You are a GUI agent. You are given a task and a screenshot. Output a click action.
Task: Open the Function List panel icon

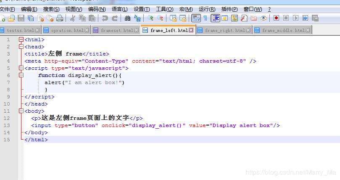click(244, 18)
